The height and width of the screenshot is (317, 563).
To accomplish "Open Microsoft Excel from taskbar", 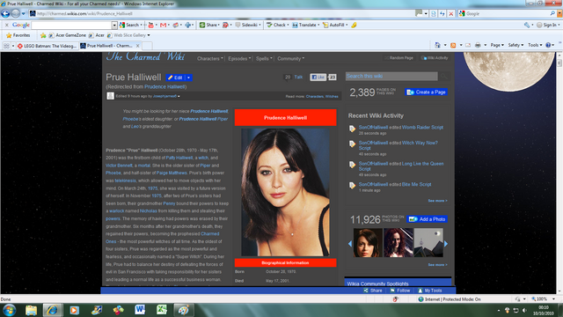I will [x=162, y=310].
